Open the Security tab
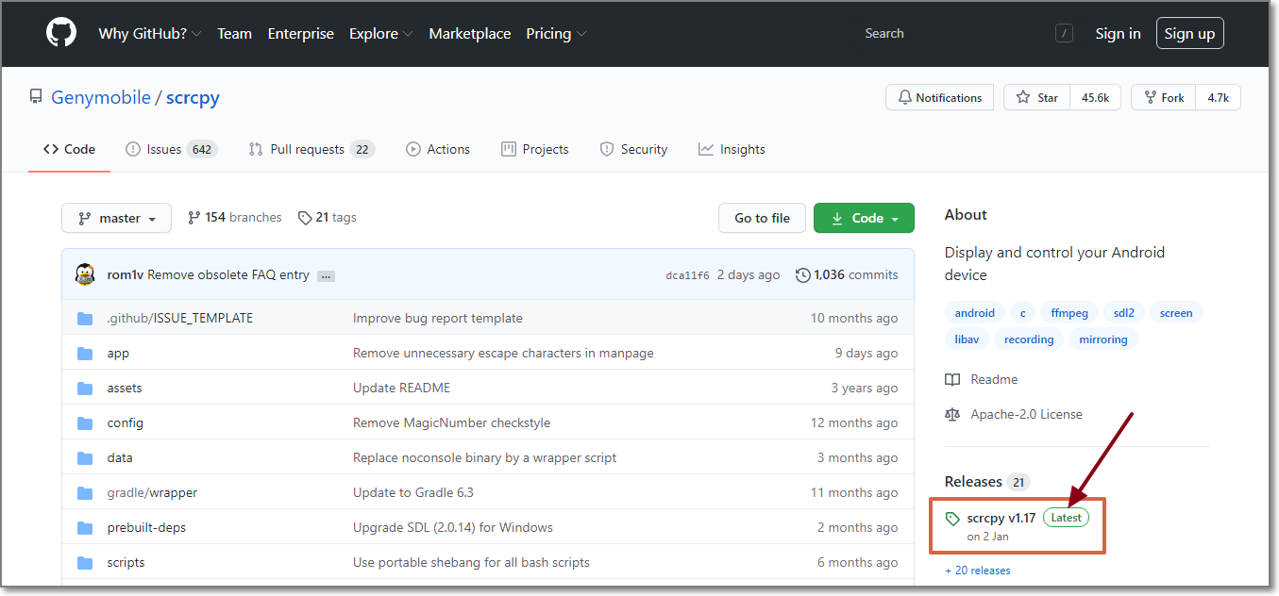 tap(633, 149)
